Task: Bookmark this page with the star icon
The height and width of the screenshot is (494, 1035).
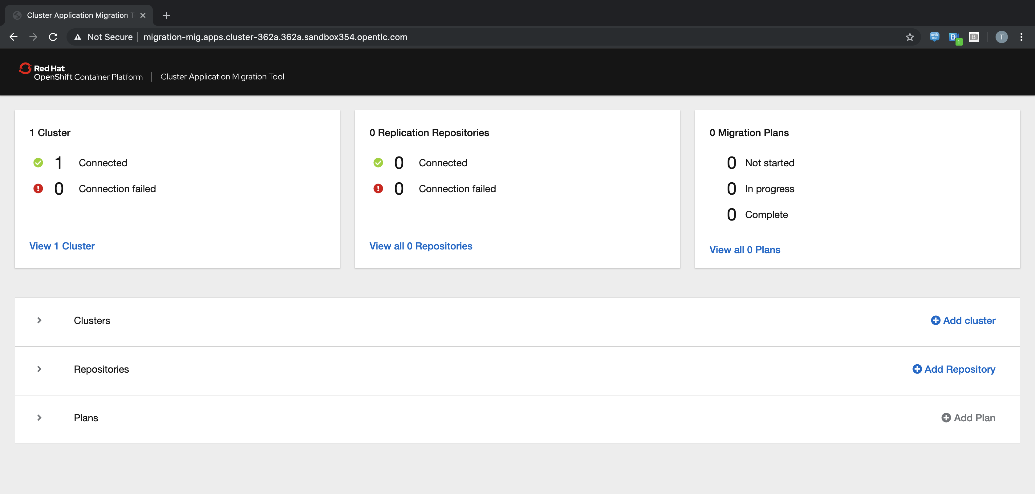Action: click(910, 37)
